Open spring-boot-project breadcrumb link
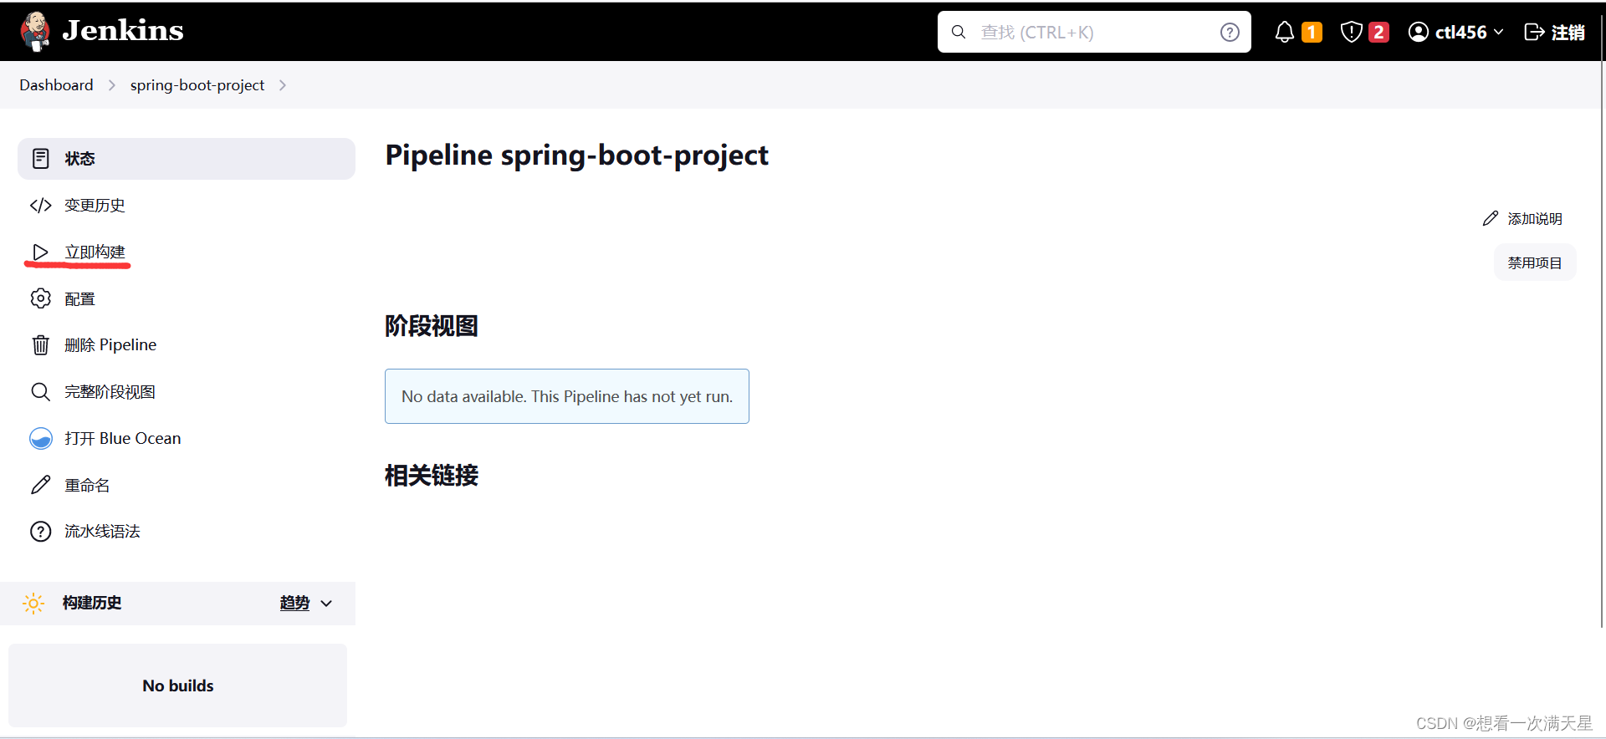Image resolution: width=1606 pixels, height=739 pixels. click(x=197, y=85)
